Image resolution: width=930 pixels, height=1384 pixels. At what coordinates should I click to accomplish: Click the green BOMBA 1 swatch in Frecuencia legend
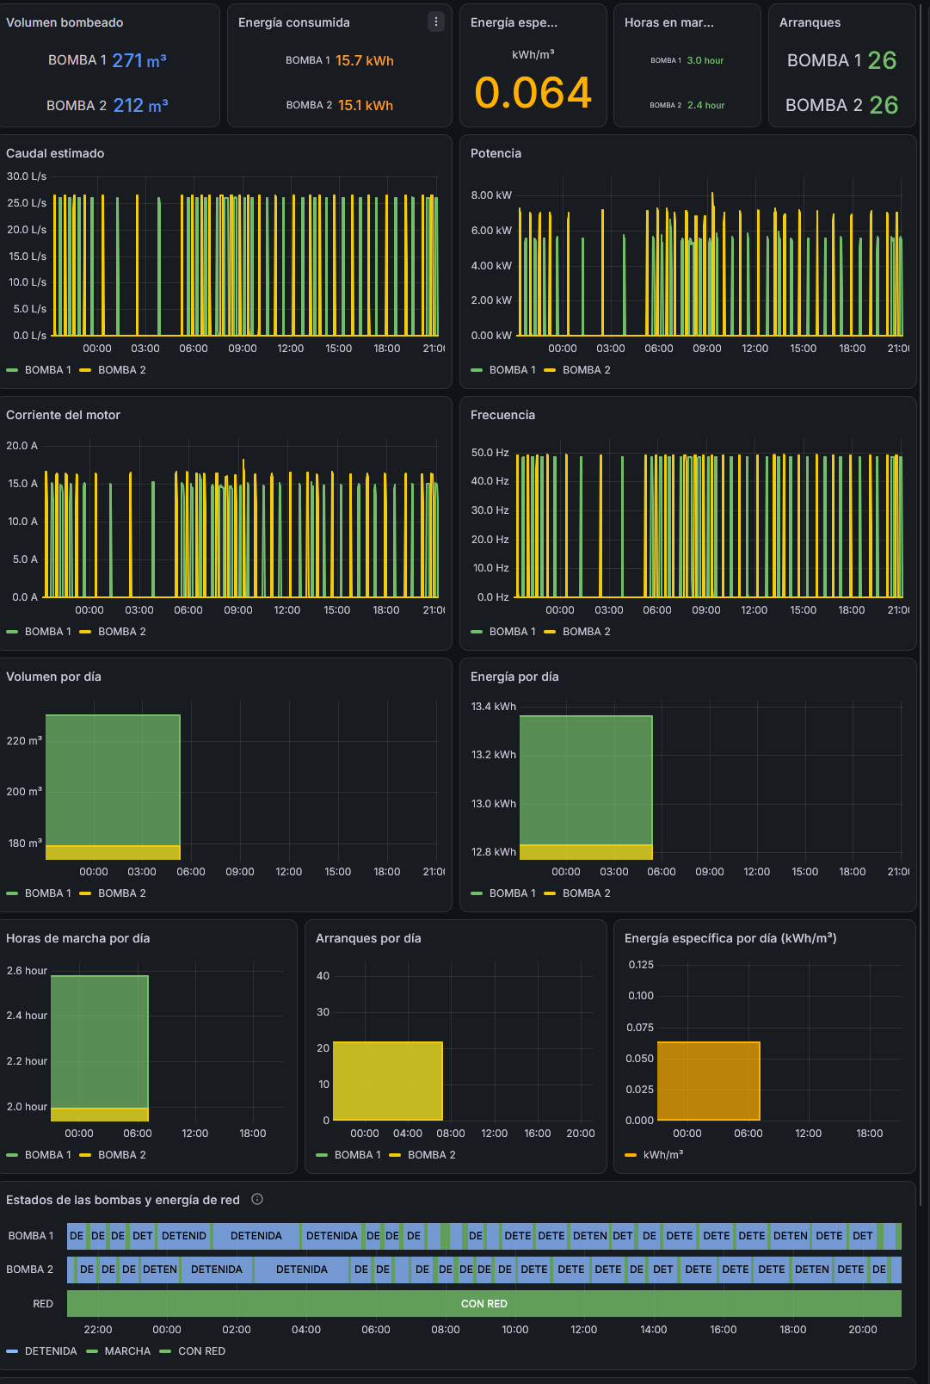pyautogui.click(x=477, y=632)
